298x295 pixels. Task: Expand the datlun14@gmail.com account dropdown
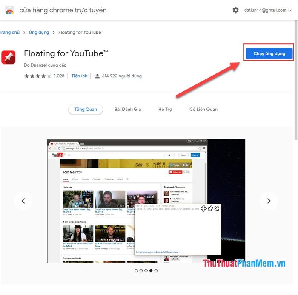268,11
